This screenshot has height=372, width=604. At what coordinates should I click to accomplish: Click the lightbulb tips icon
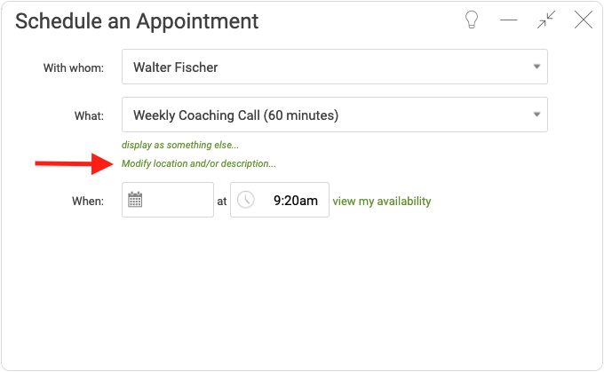point(472,20)
